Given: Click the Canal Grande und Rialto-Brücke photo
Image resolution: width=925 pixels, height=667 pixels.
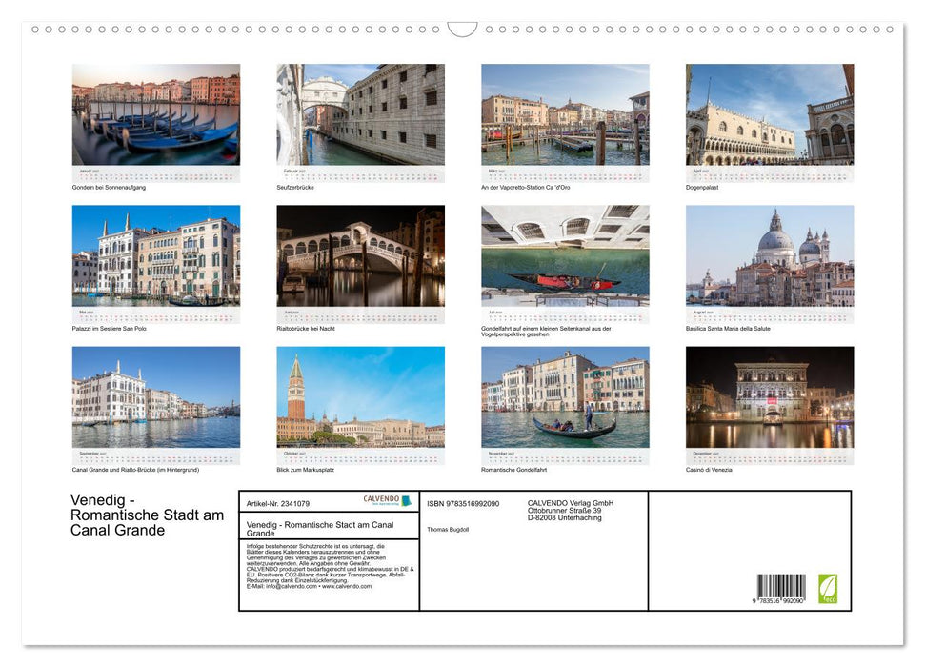Looking at the screenshot, I should pyautogui.click(x=155, y=397).
